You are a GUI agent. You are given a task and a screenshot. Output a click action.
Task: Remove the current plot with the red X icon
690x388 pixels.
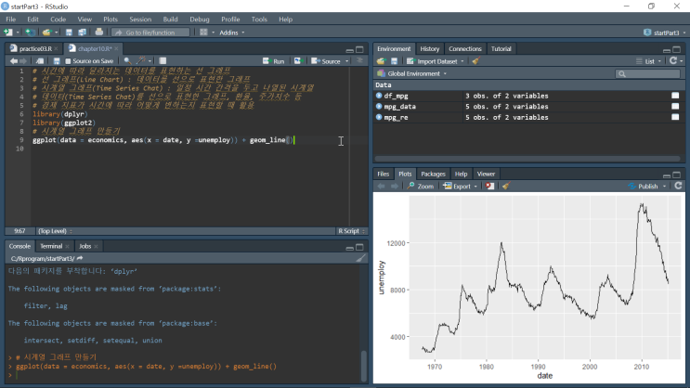click(489, 186)
